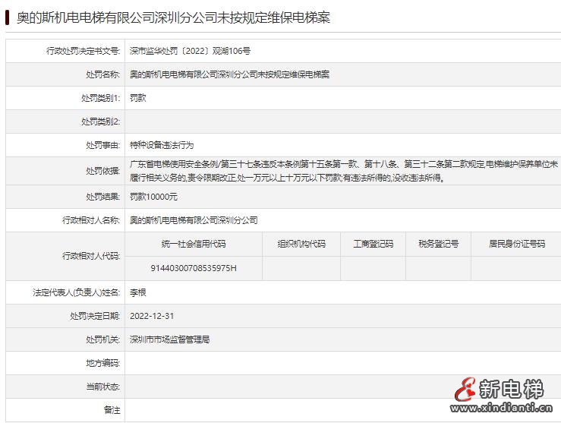Click the red 新电梯 logo icon
The image size is (561, 423).
click(x=463, y=390)
